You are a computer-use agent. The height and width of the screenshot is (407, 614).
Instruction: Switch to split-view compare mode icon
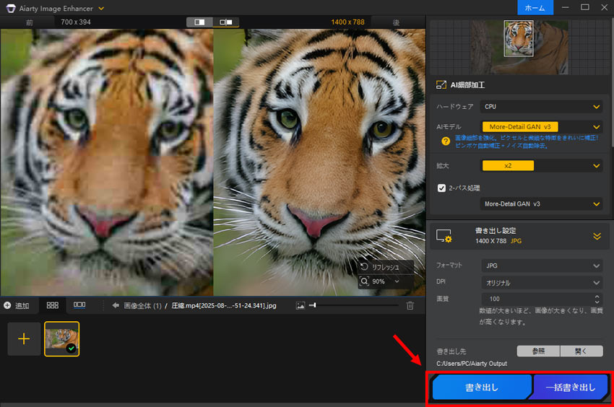[x=199, y=22]
